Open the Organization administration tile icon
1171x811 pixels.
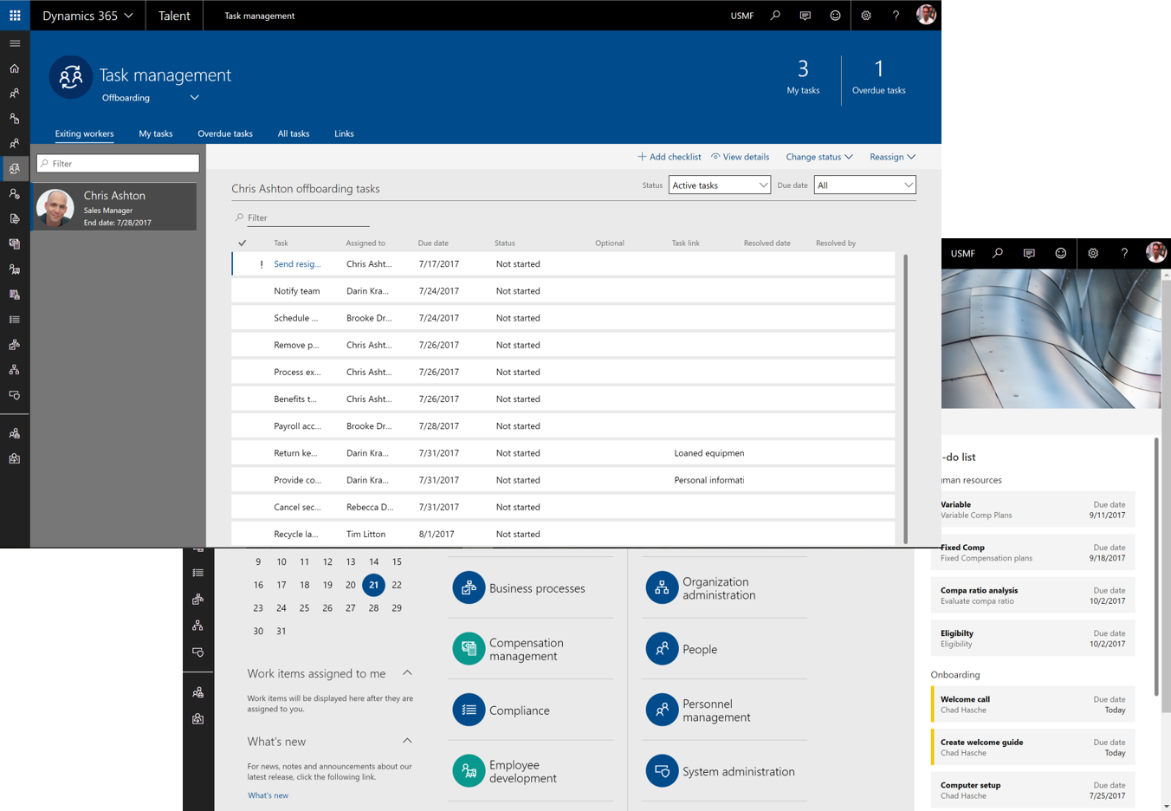pos(662,587)
